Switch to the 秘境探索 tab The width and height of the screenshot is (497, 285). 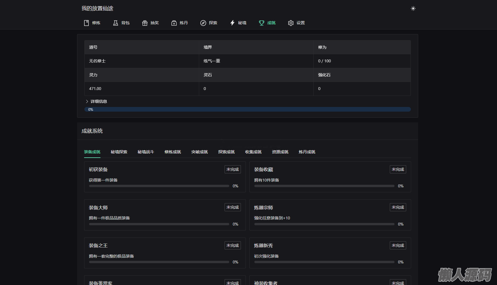tap(119, 152)
